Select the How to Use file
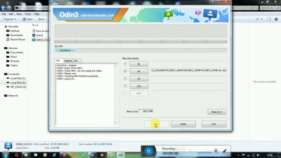 (x=40, y=31)
